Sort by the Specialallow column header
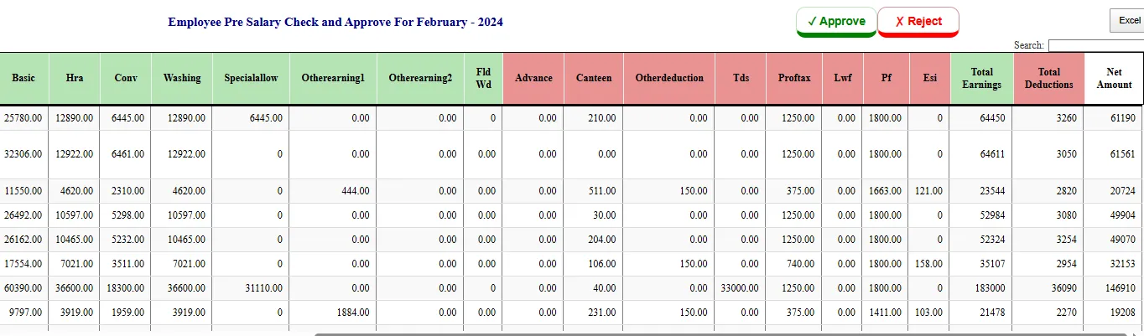1144x336 pixels. pyautogui.click(x=251, y=78)
